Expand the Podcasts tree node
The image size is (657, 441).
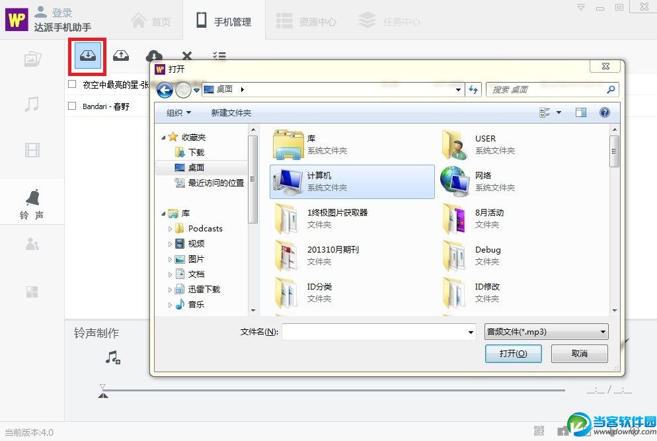[170, 229]
